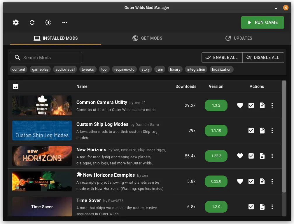Click version 1.3.2 badge for Common Camera Utility
294x224 pixels.
coord(216,105)
